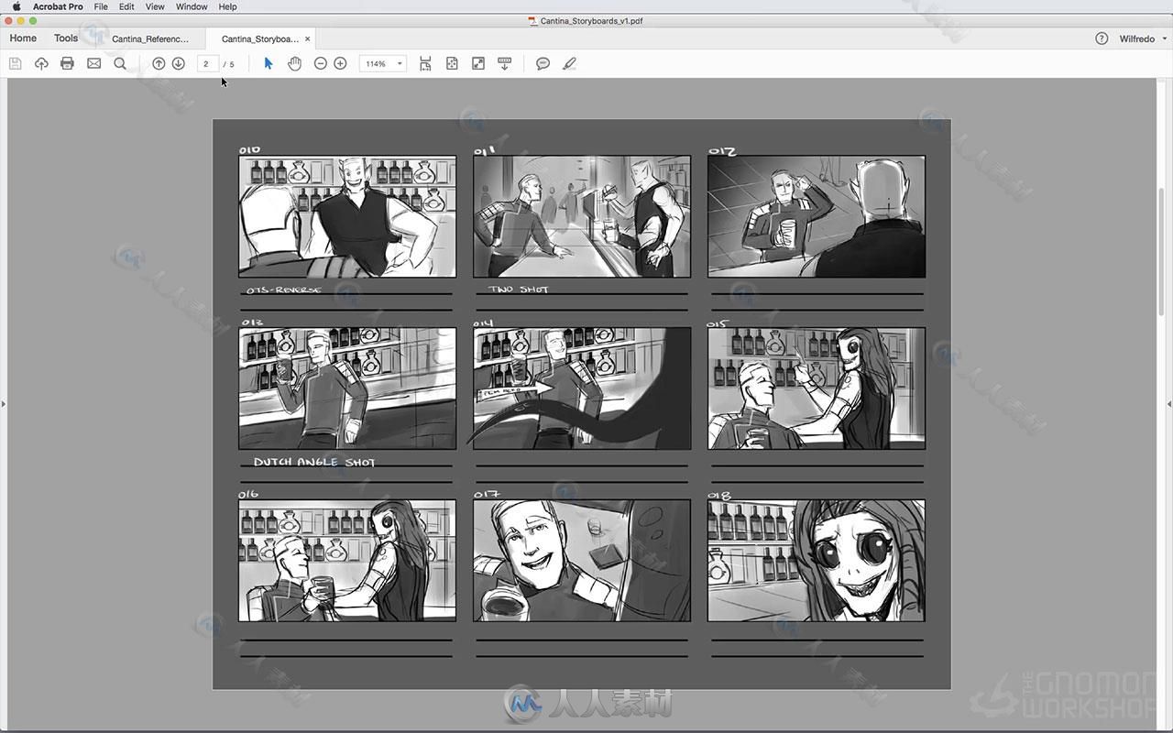This screenshot has width=1173, height=733.
Task: Click storyboard panel 014
Action: (x=582, y=388)
